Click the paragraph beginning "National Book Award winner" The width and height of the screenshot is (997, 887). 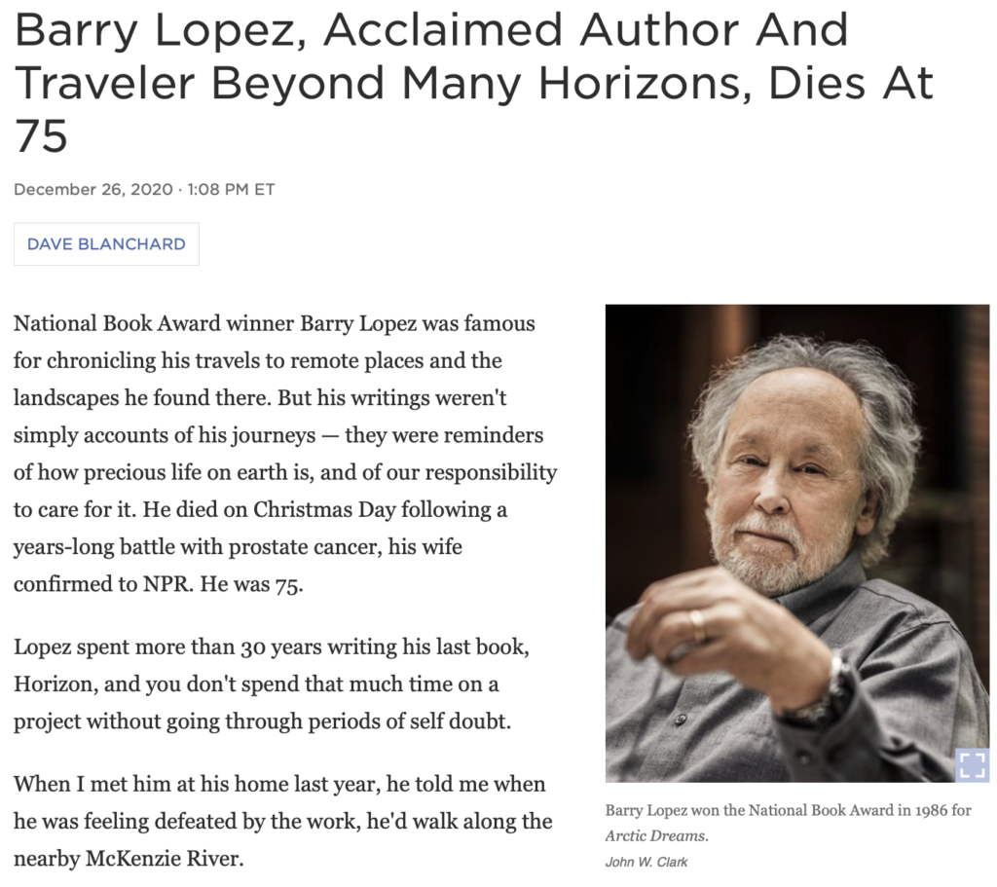tap(284, 453)
